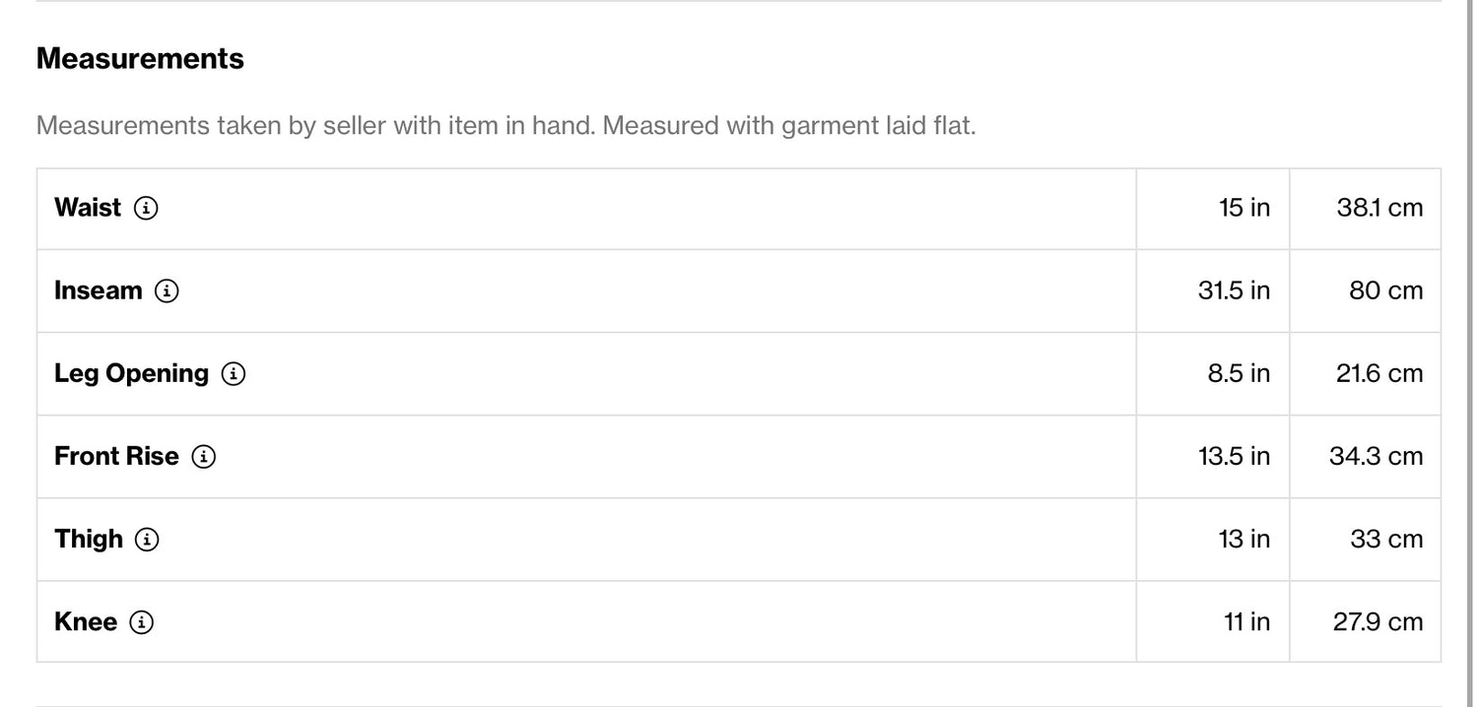The width and height of the screenshot is (1478, 707).
Task: Open the Inseam info tooltip icon
Action: click(x=168, y=290)
